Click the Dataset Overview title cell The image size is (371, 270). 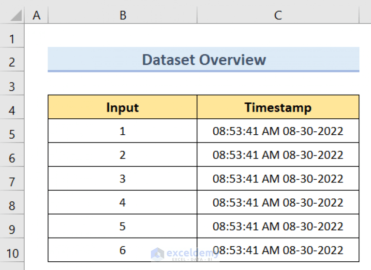(204, 59)
